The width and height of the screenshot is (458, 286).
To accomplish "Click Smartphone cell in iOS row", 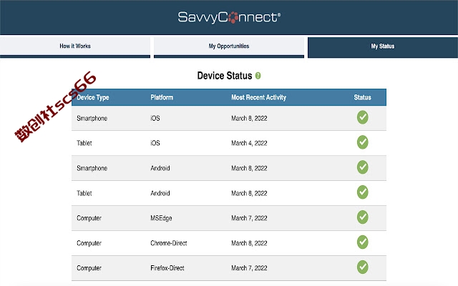I will coord(92,119).
